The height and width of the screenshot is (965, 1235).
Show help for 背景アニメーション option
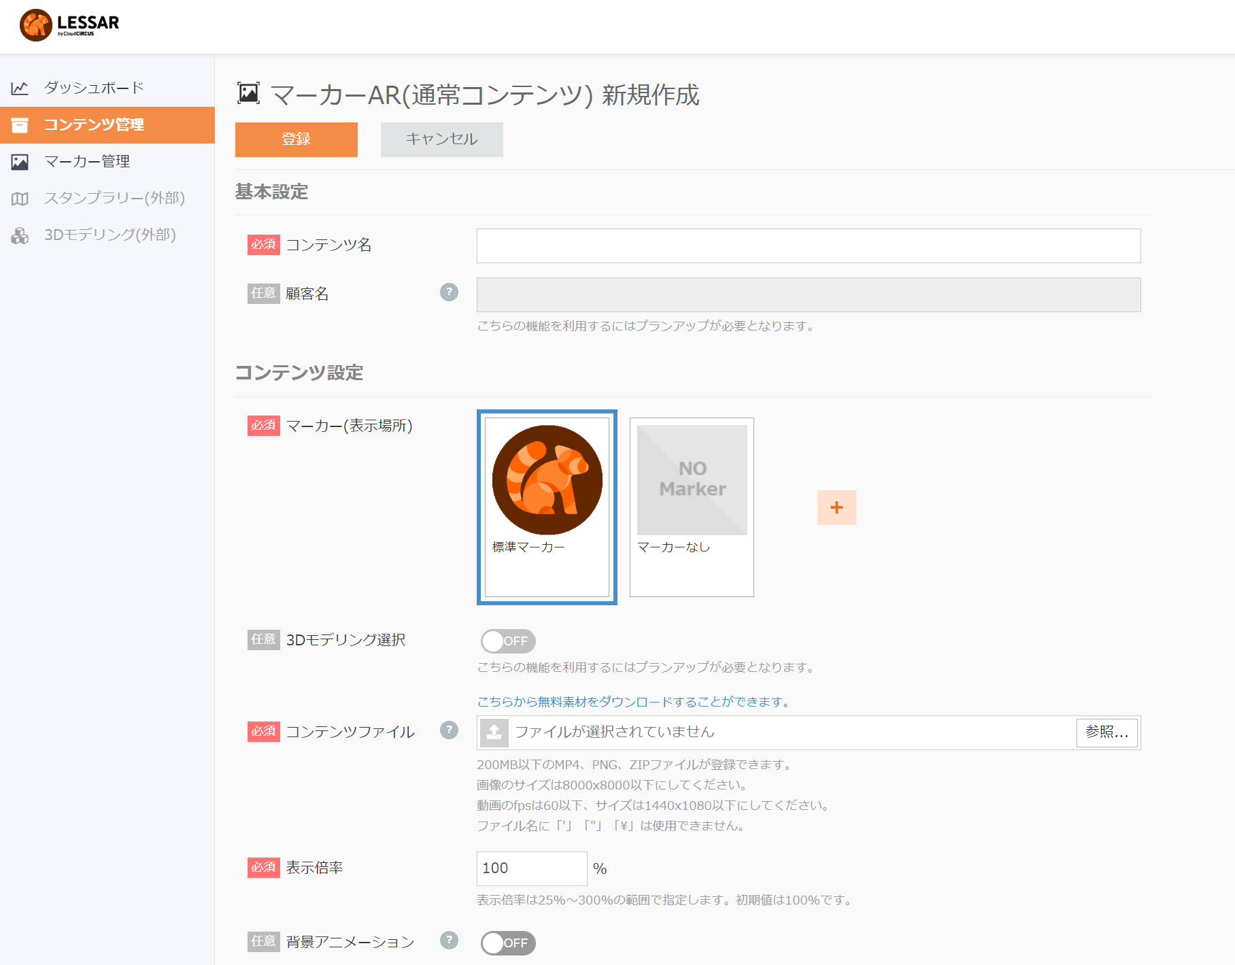point(449,941)
